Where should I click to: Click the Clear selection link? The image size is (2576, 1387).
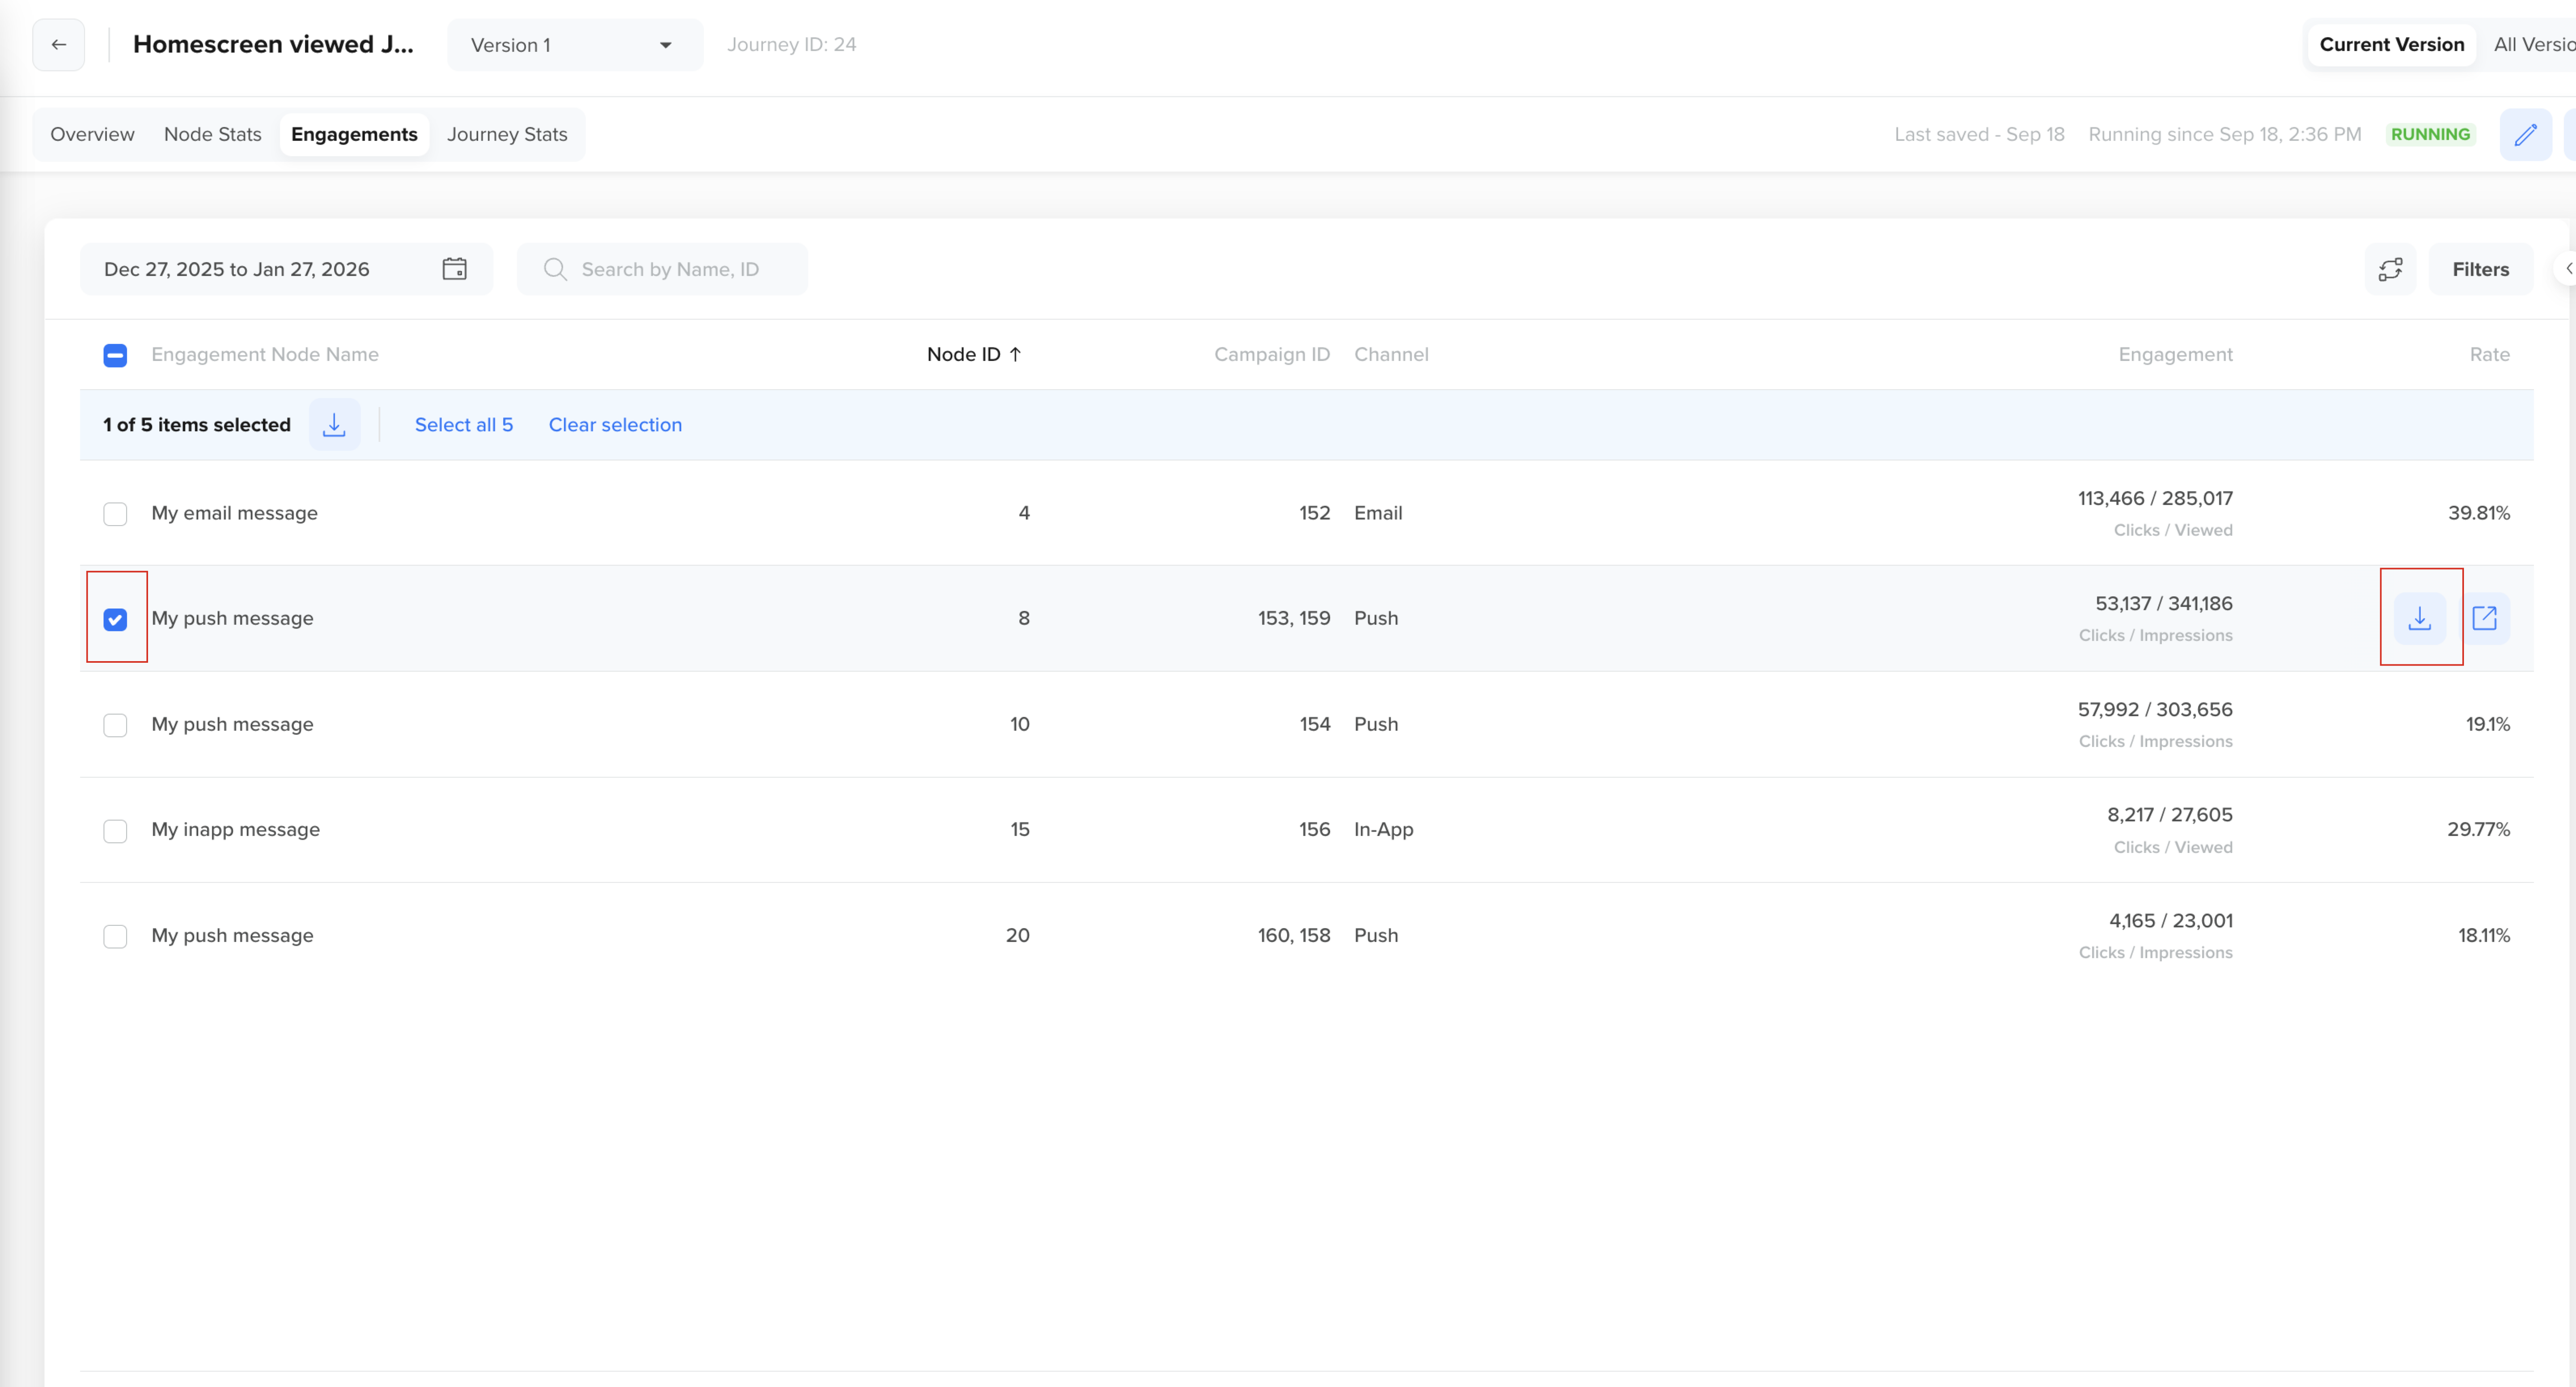(x=615, y=424)
